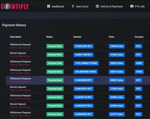Click the 76248 Coins value

click(117, 46)
